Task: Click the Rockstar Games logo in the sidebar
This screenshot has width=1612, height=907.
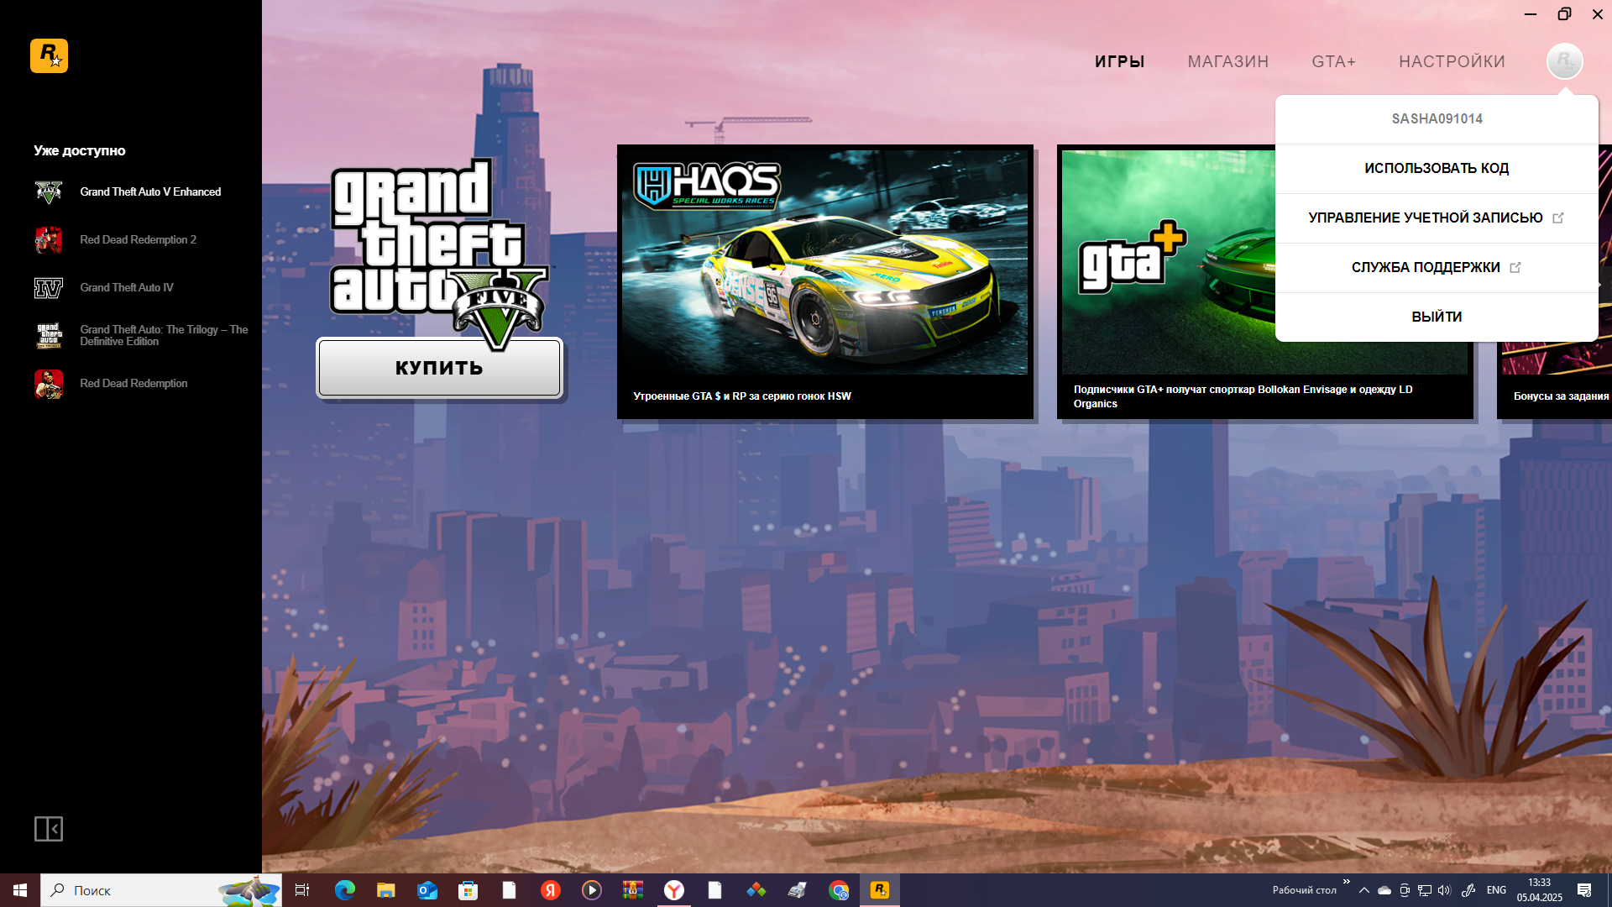Action: [x=49, y=56]
